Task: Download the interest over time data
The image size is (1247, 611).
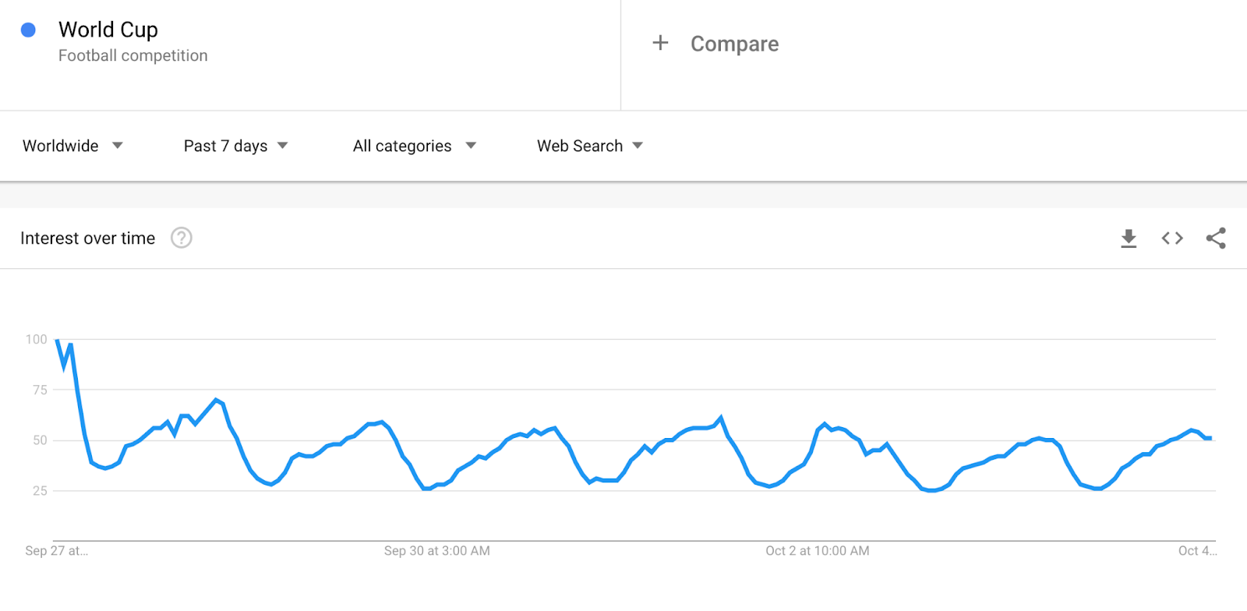Action: coord(1129,238)
